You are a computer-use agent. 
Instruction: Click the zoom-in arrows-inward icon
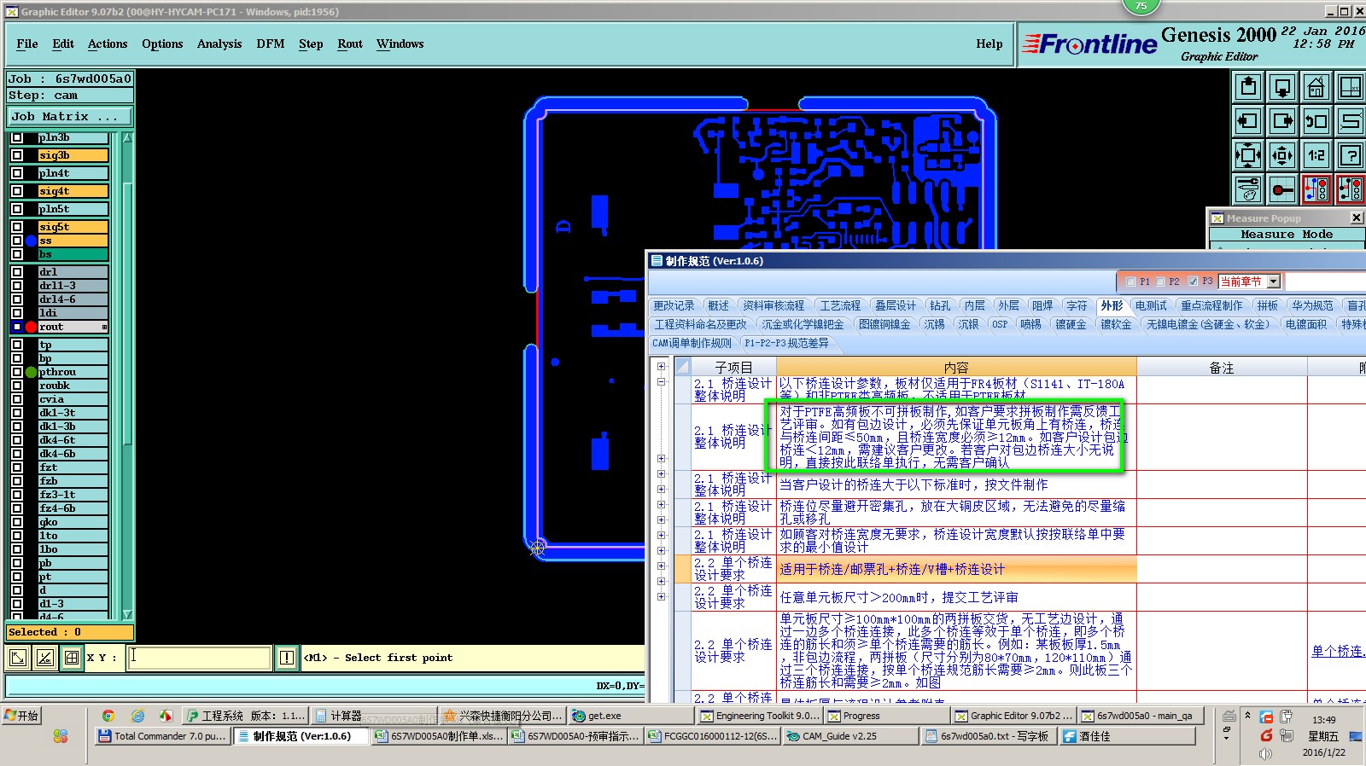[1248, 155]
